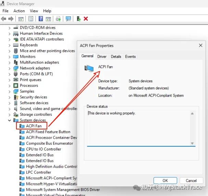Expand the DVD/CD-ROM drives node
Screen dimensions: 208x196
point(9,28)
